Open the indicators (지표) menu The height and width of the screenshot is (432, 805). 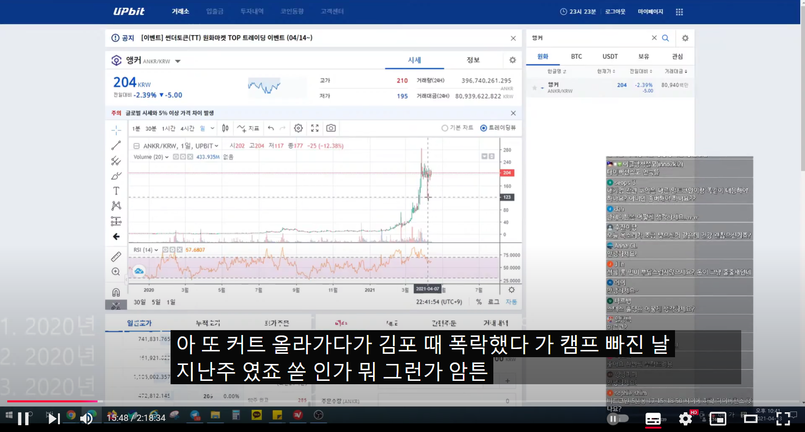tap(248, 128)
